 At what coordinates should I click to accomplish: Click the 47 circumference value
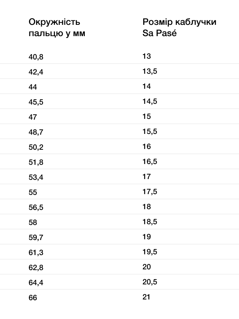point(33,117)
